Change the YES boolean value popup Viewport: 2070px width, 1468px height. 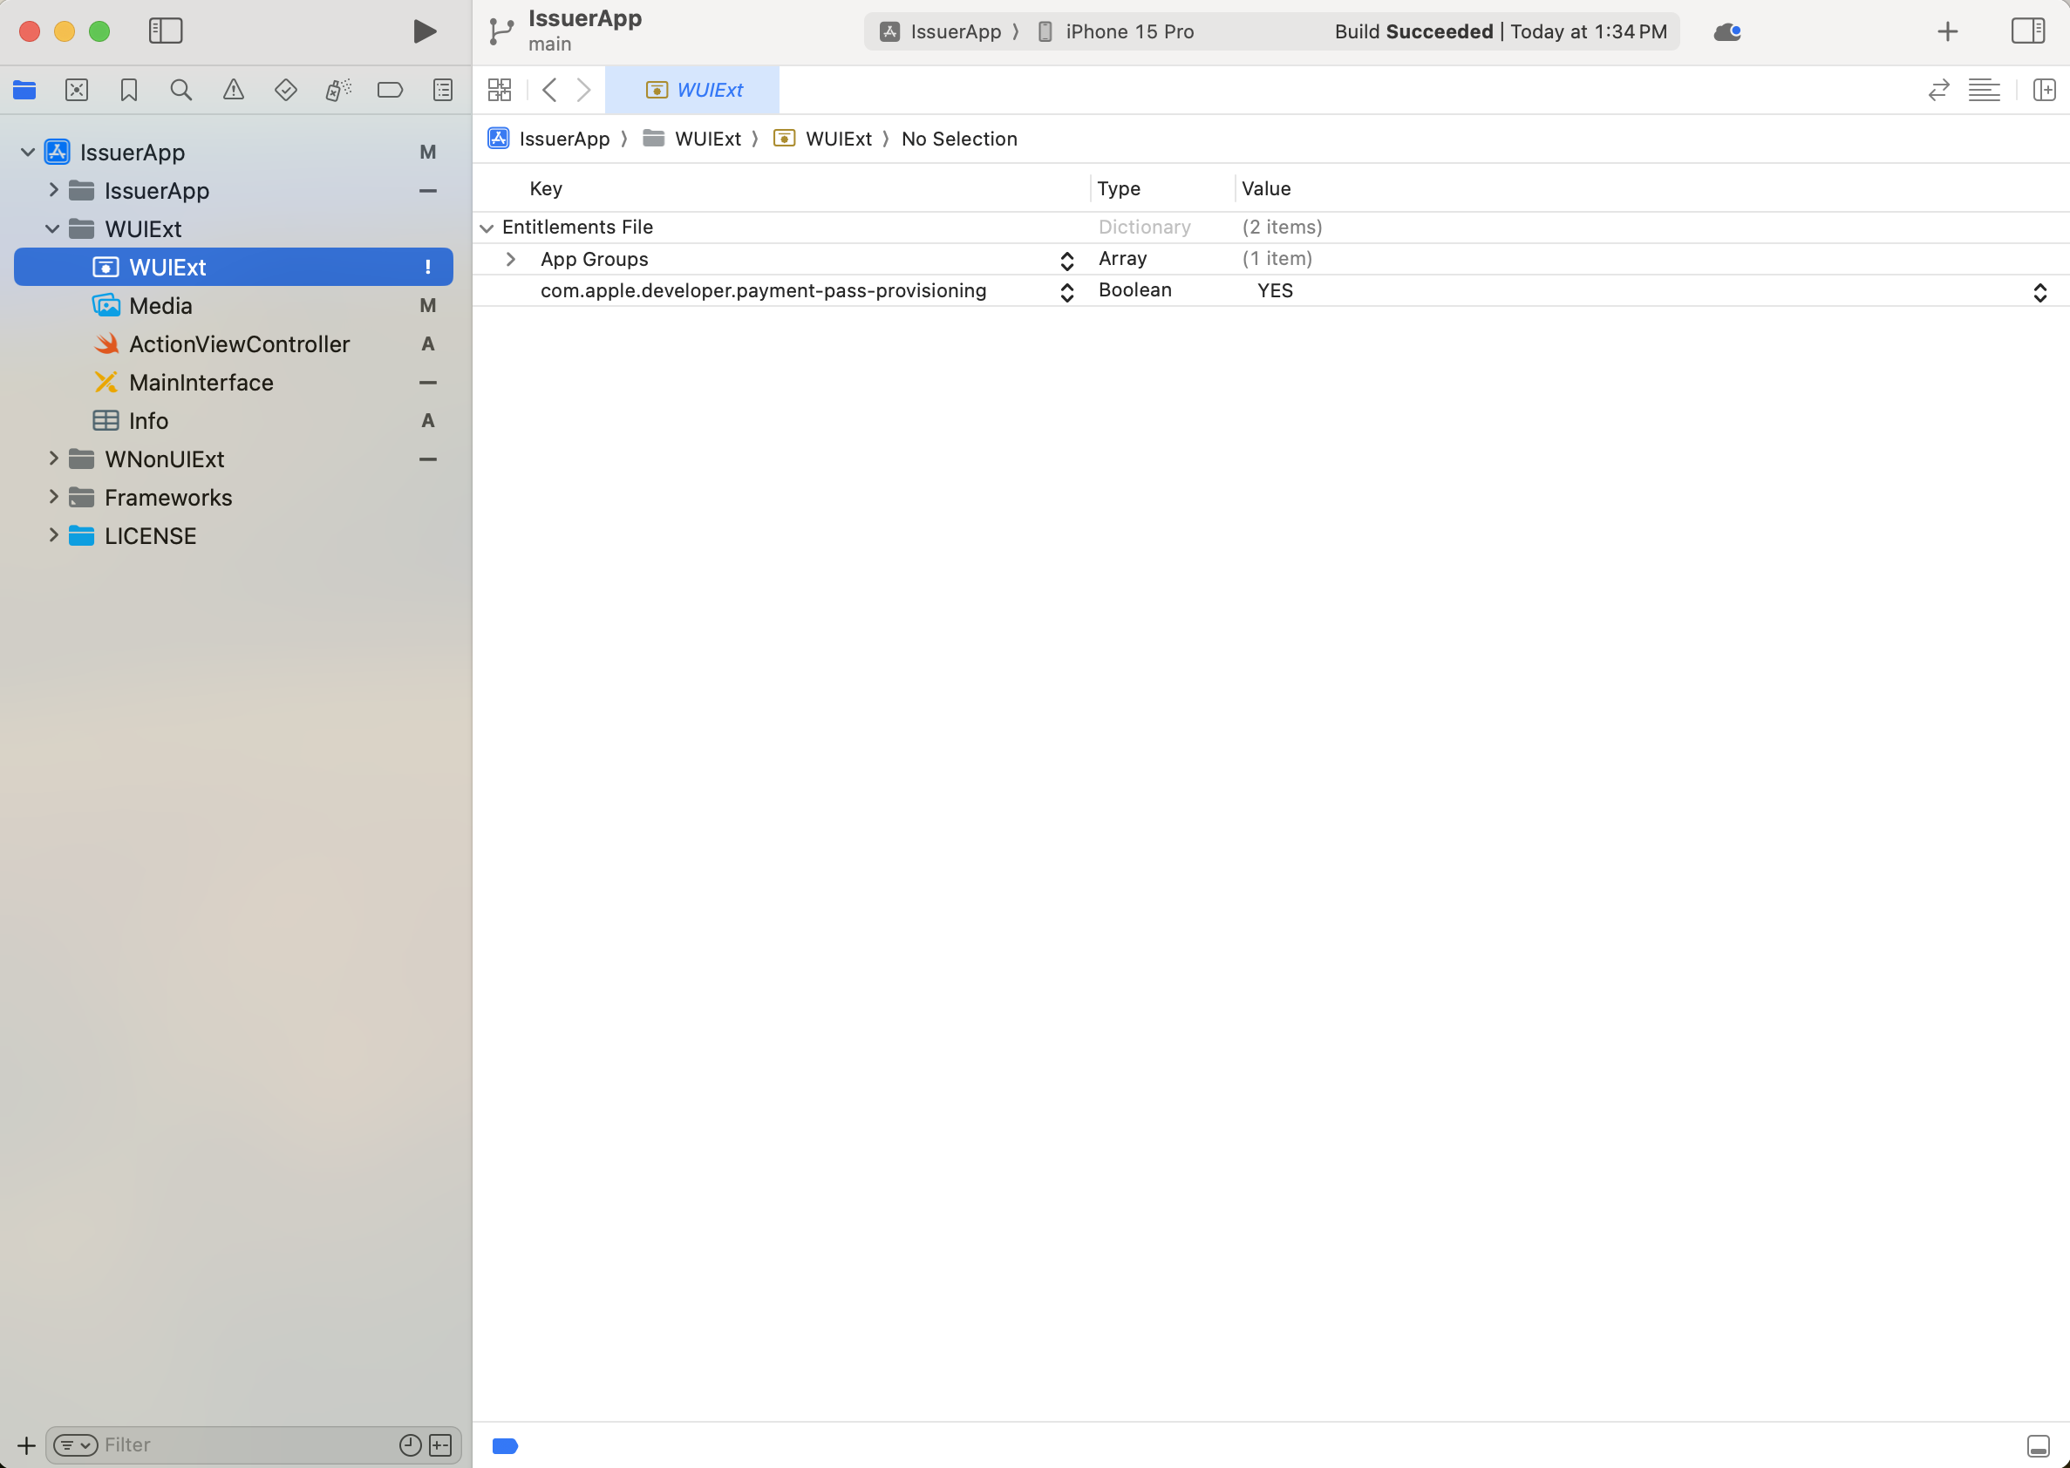click(2040, 293)
